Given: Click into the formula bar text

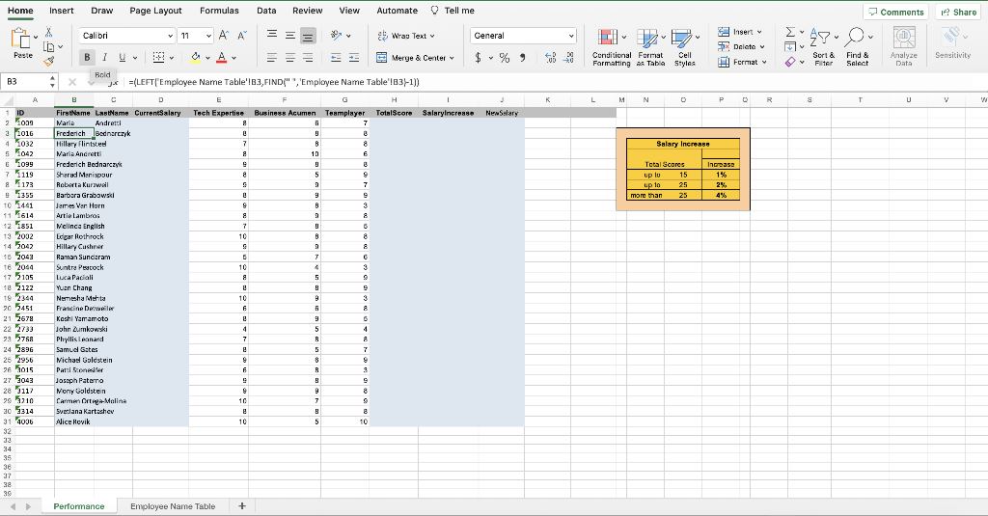Looking at the screenshot, I should click(x=274, y=82).
